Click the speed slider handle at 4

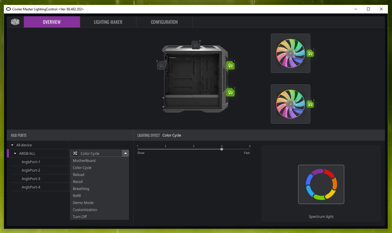tap(222, 149)
